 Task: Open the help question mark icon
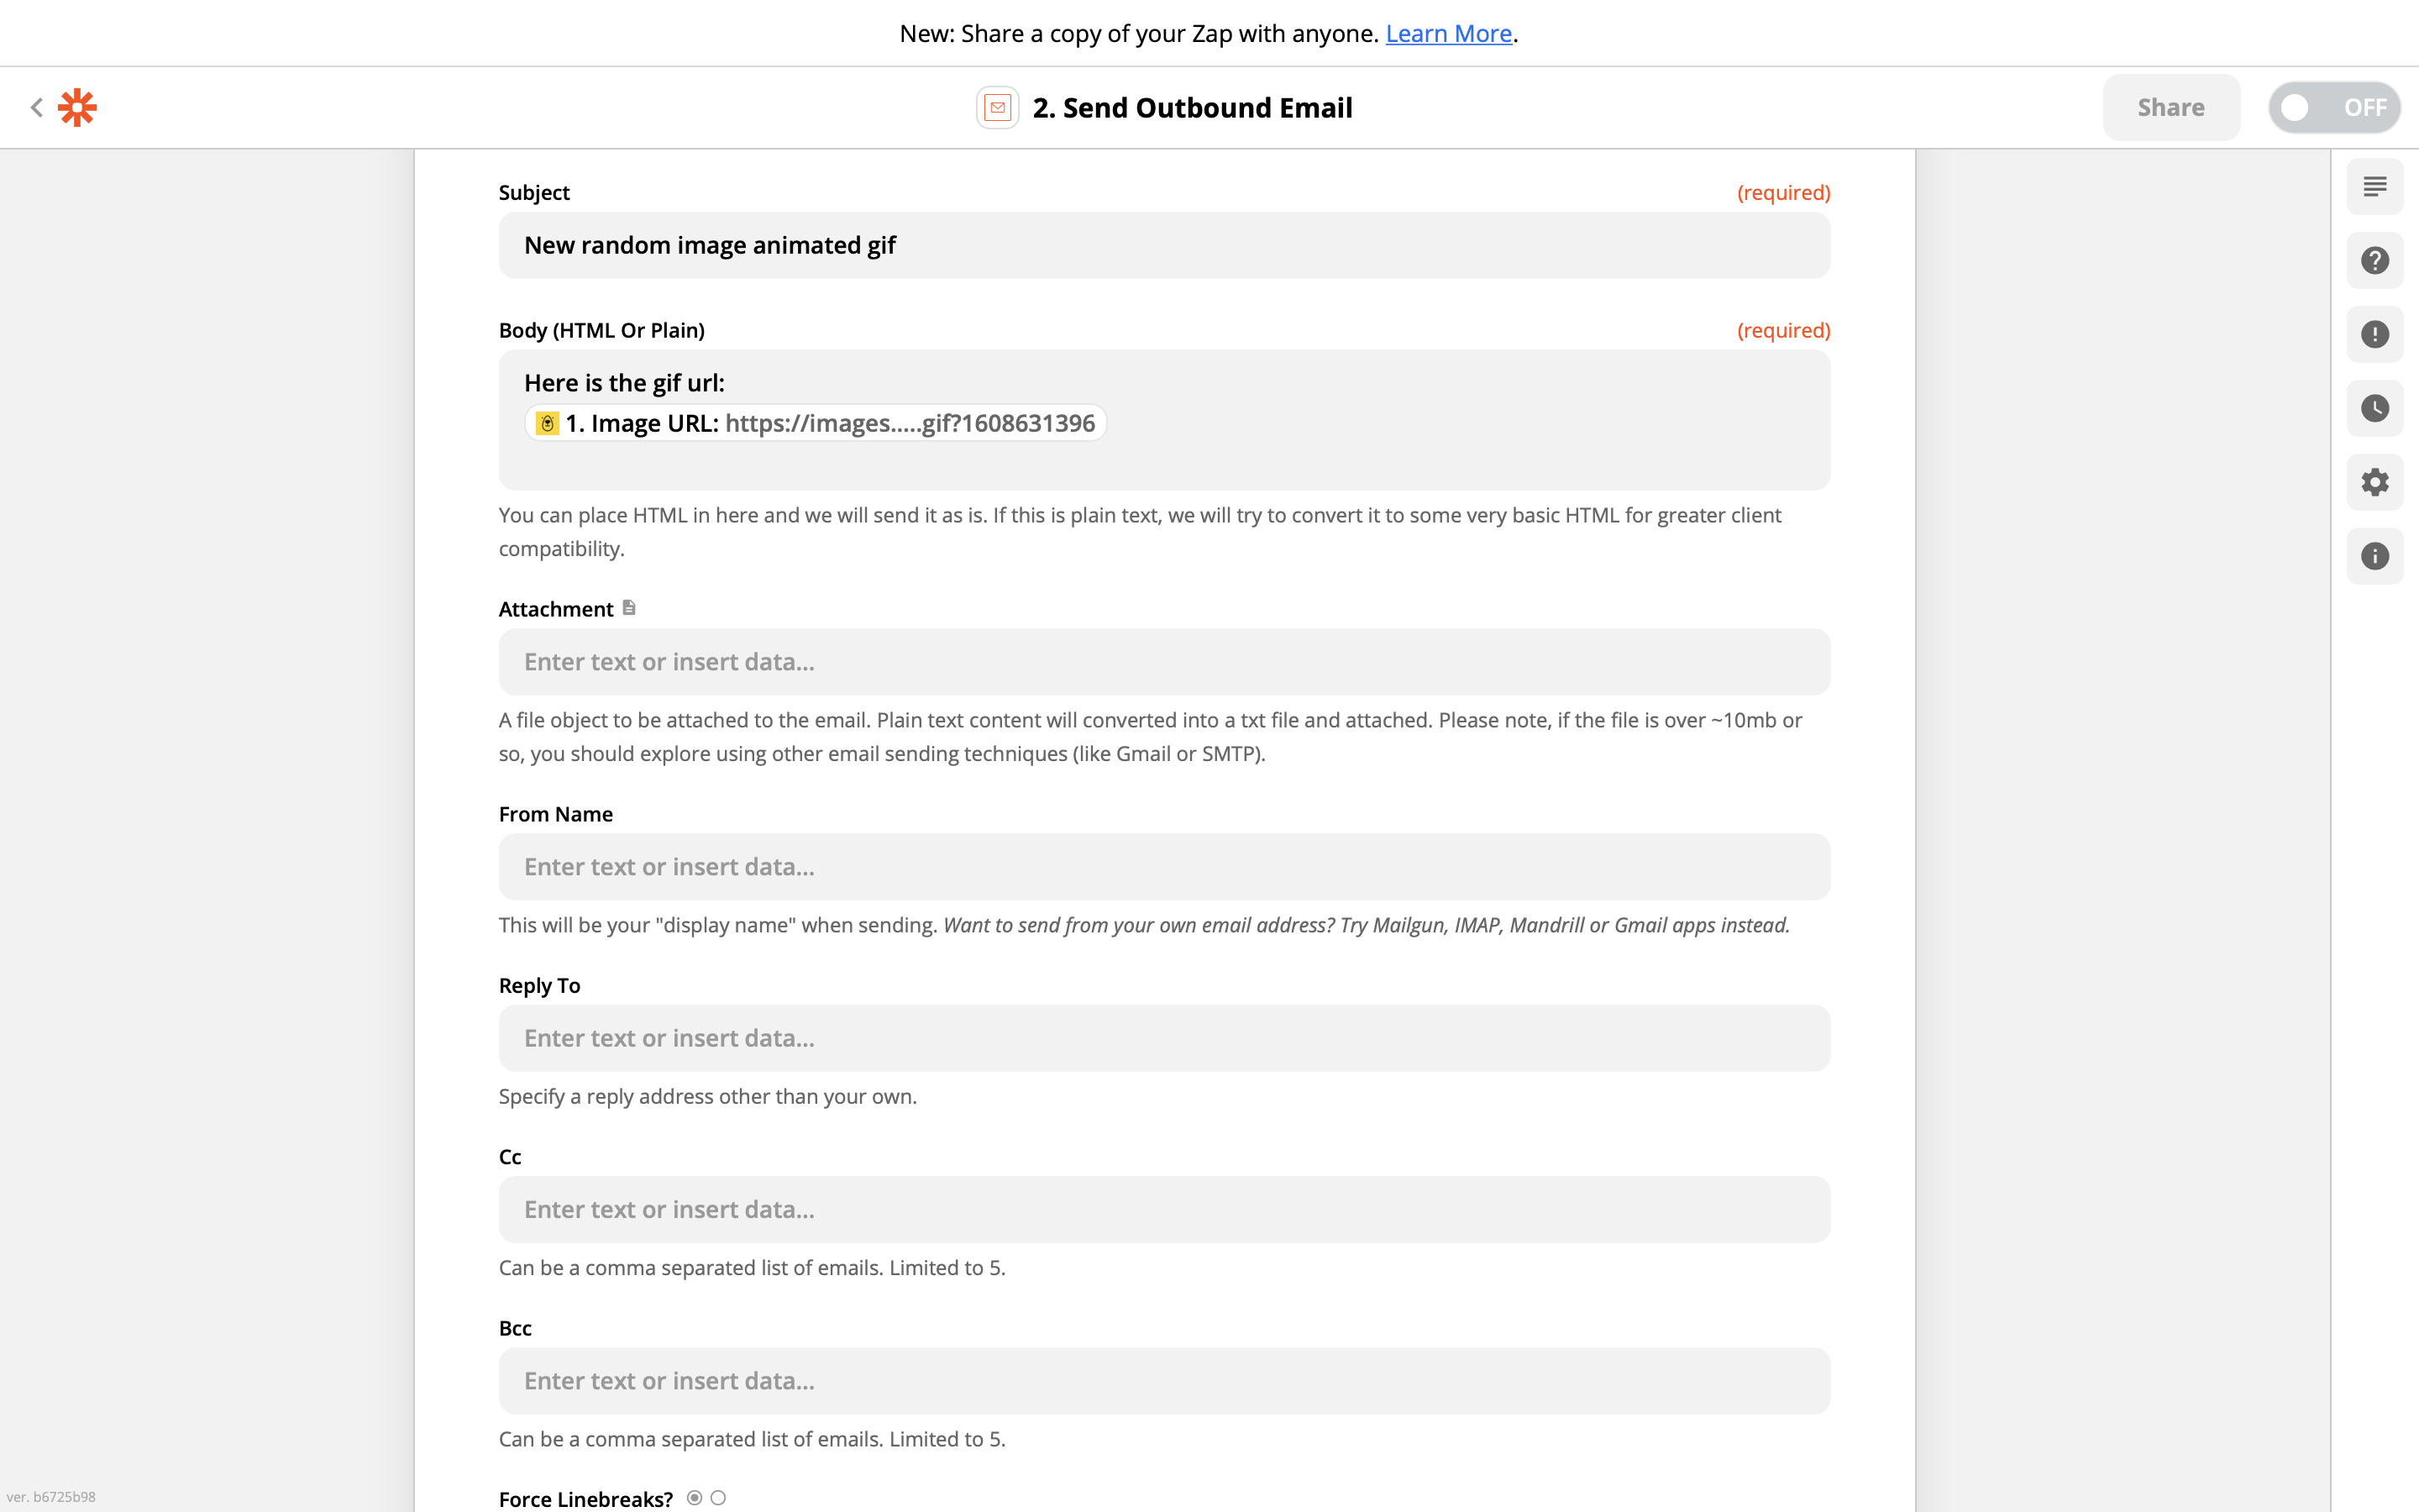coord(2374,260)
